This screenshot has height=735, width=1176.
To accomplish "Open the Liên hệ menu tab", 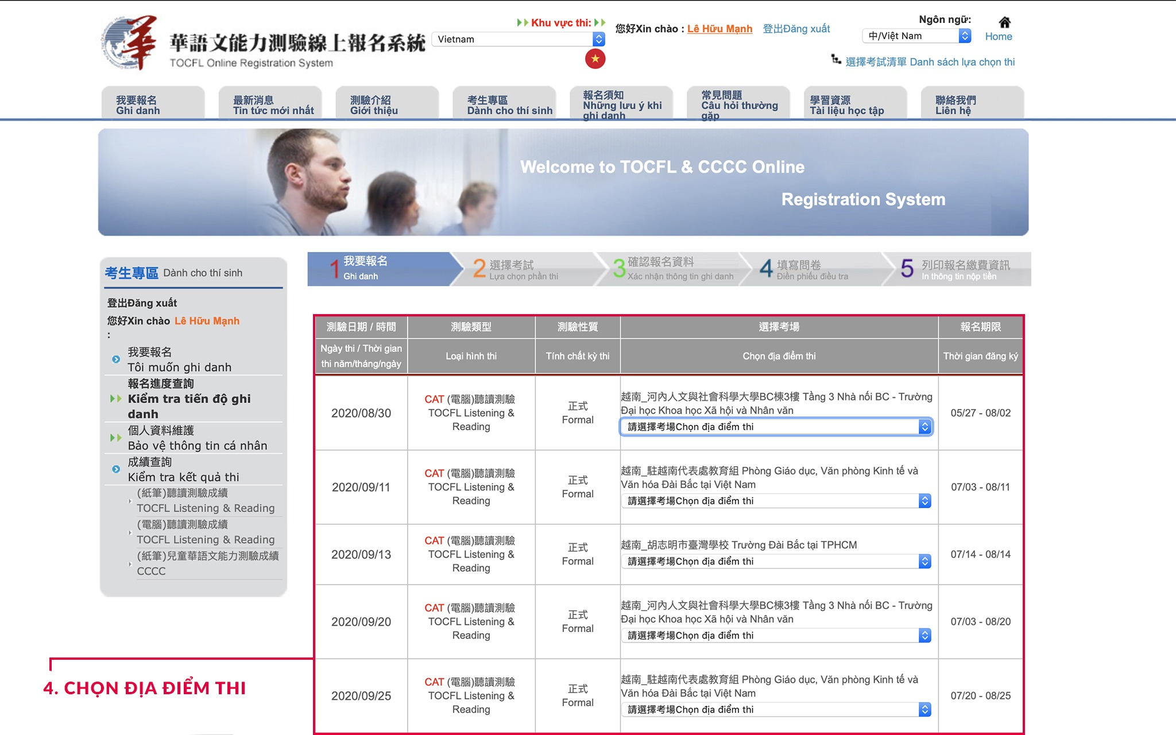I will 973,103.
